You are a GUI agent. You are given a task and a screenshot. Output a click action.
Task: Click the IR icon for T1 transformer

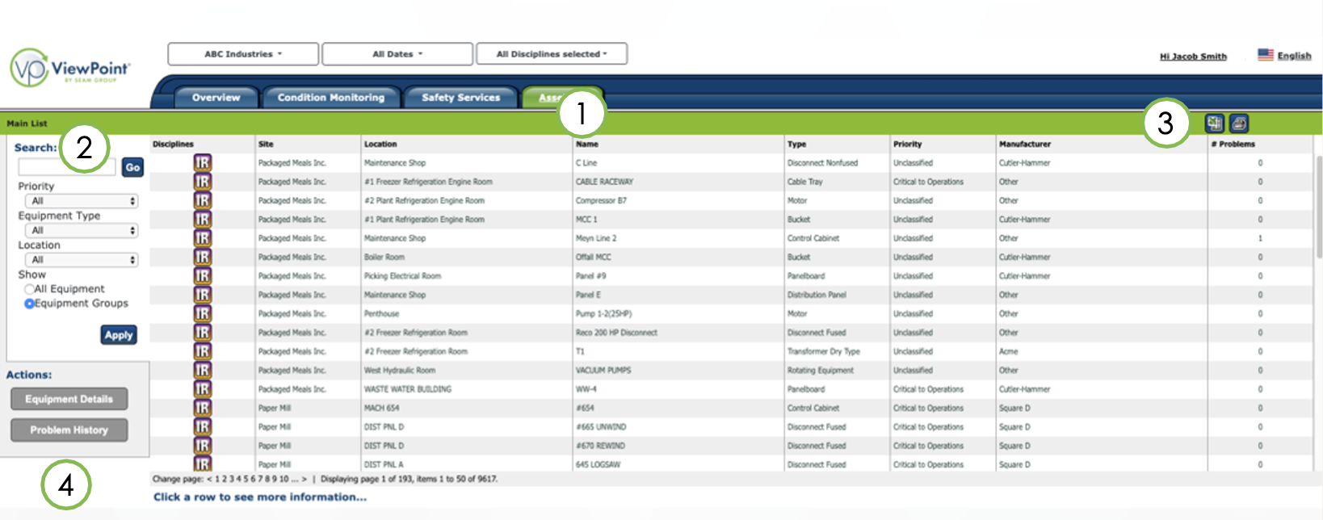point(202,351)
